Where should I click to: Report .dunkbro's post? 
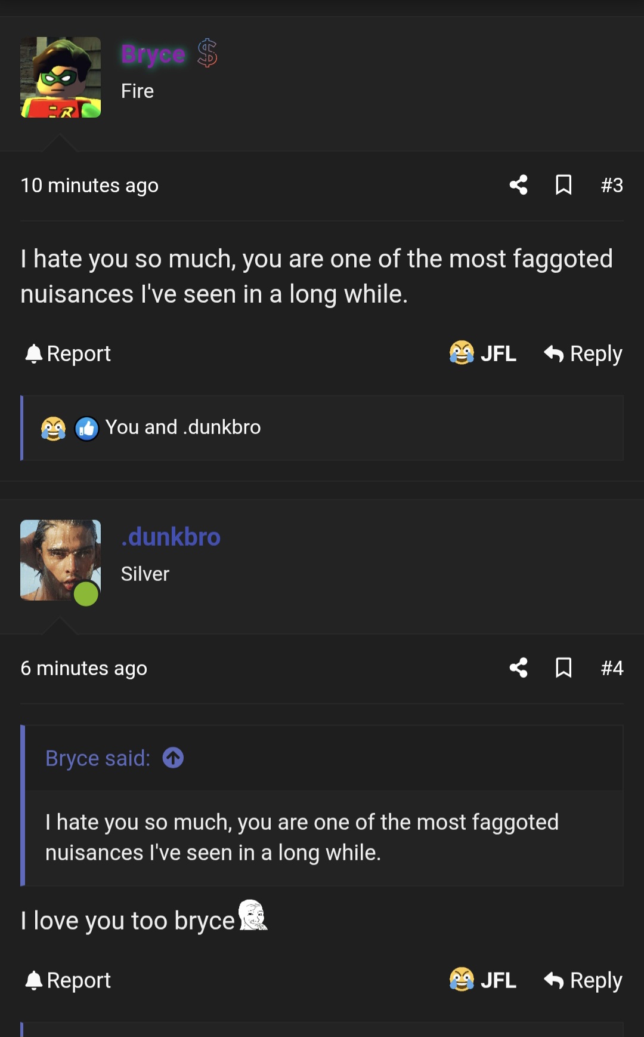coord(67,980)
